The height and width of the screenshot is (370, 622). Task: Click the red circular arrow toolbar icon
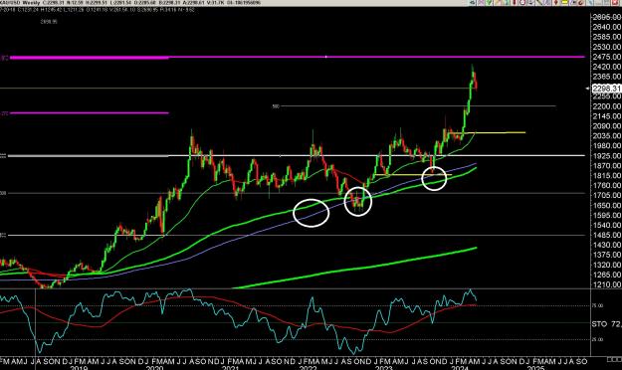tap(581, 2)
